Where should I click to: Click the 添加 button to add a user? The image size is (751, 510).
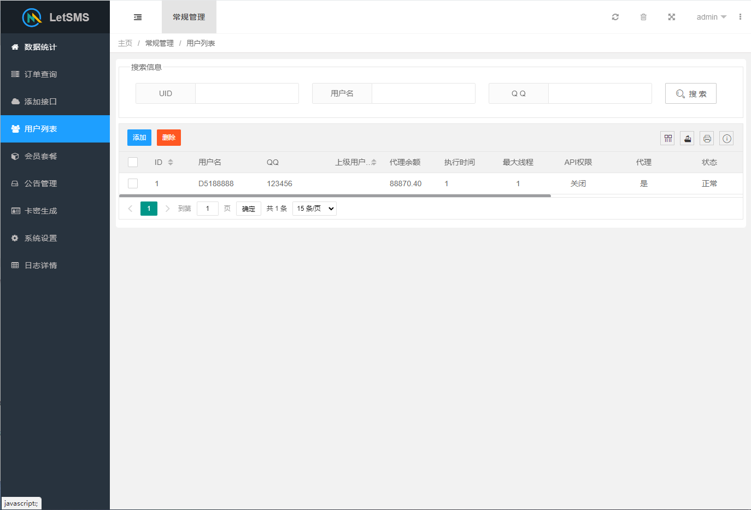[139, 138]
